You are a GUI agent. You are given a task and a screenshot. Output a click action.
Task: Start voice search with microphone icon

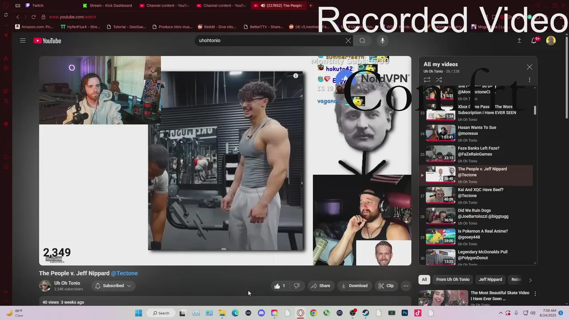point(382,40)
